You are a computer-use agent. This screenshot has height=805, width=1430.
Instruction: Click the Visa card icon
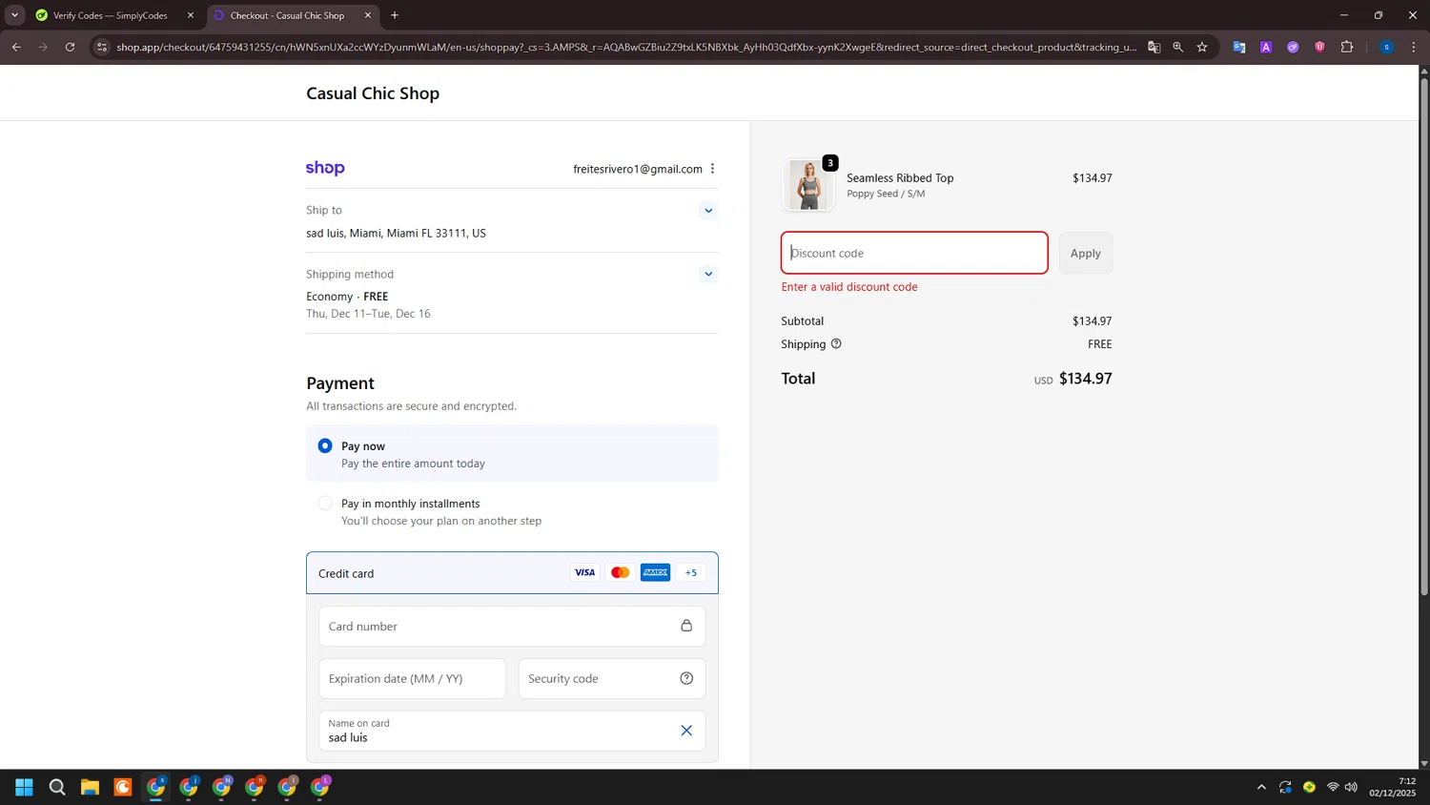(584, 572)
